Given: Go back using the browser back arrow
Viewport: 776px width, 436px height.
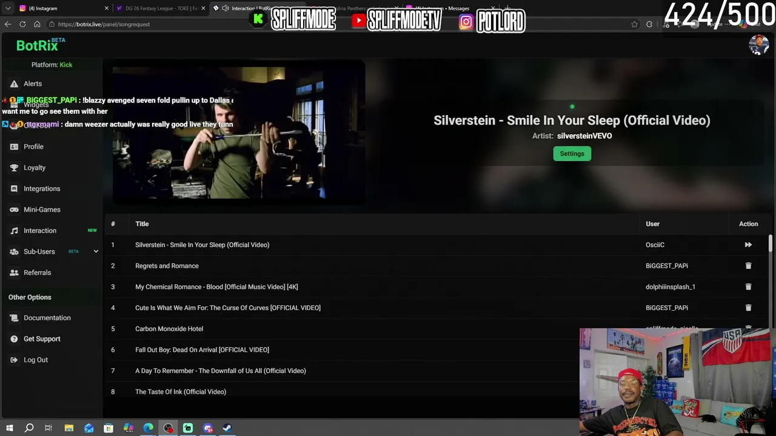Looking at the screenshot, I should pos(8,24).
